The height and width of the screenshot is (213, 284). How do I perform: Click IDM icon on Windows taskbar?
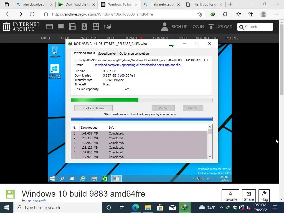tap(184, 207)
